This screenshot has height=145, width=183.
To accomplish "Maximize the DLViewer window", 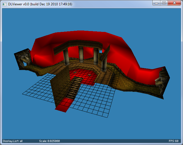I will coord(164,3).
